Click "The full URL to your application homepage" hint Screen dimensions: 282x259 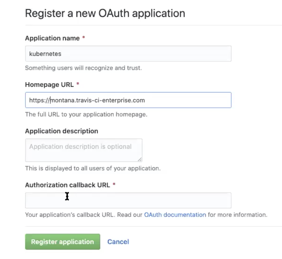click(x=86, y=114)
